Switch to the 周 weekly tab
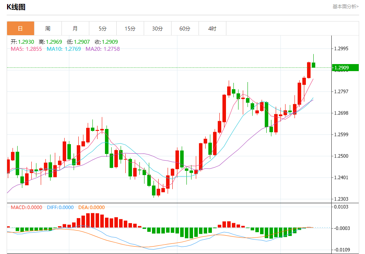This screenshot has height=254, width=365. click(x=48, y=28)
